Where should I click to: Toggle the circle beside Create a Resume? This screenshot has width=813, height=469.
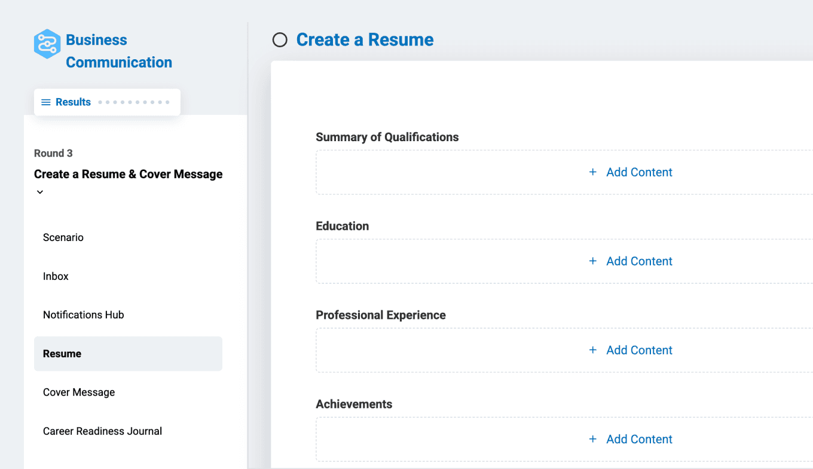pyautogui.click(x=280, y=40)
